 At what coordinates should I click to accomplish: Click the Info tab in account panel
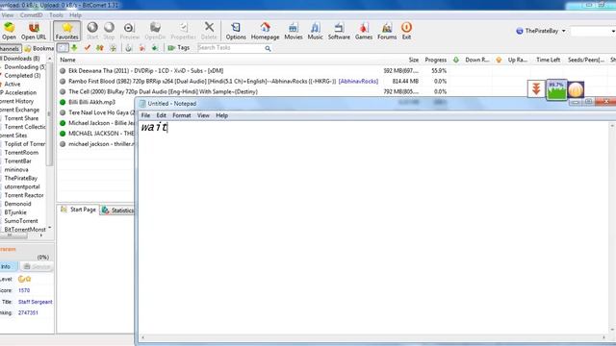point(8,266)
